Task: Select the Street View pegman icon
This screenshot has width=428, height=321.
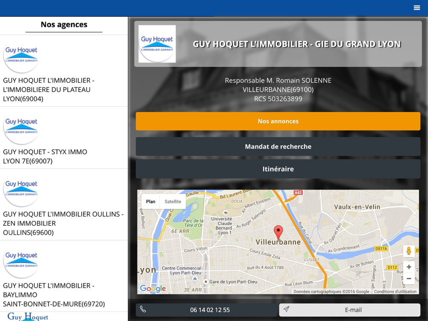Action: pos(409,251)
